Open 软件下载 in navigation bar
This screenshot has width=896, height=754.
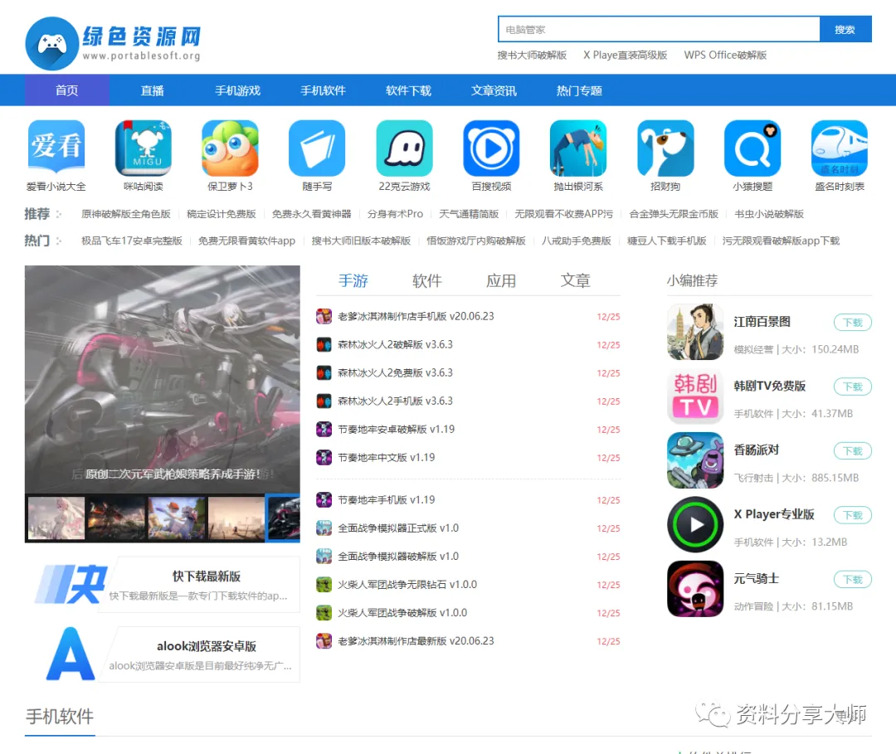408,90
